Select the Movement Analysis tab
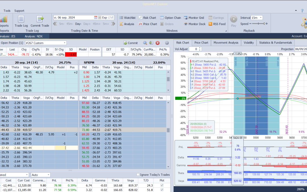 click(226, 43)
